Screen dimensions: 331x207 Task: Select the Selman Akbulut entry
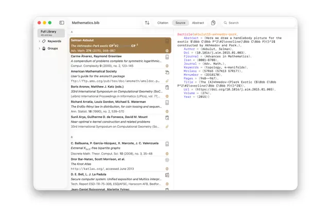click(120, 45)
